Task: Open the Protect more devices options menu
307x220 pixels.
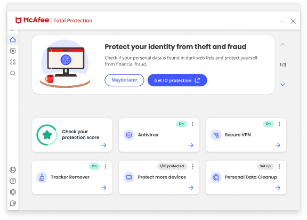Action: point(192,166)
